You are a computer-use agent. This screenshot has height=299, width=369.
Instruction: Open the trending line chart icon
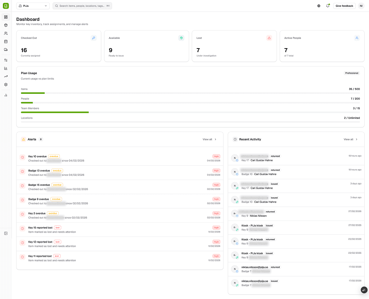[6, 76]
